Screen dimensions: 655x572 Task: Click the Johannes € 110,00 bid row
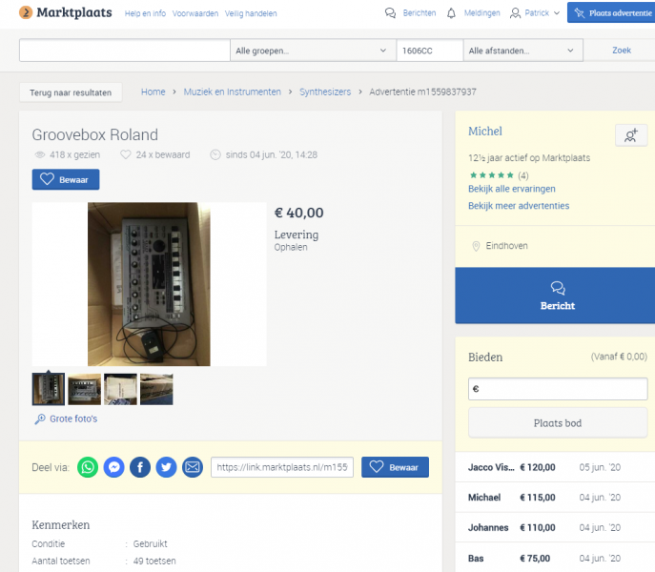(555, 527)
